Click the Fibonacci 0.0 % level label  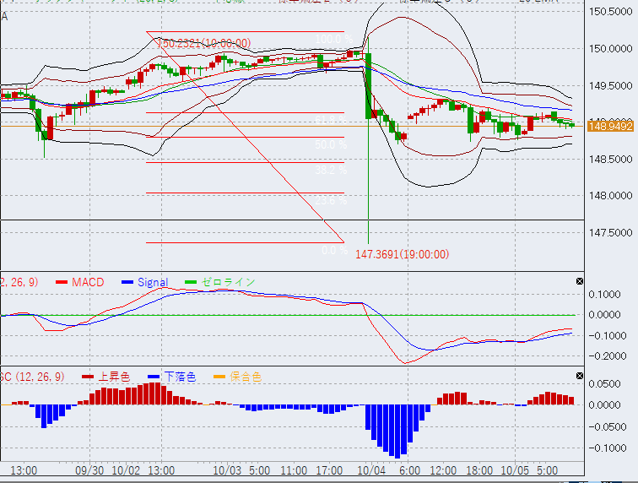coord(334,251)
